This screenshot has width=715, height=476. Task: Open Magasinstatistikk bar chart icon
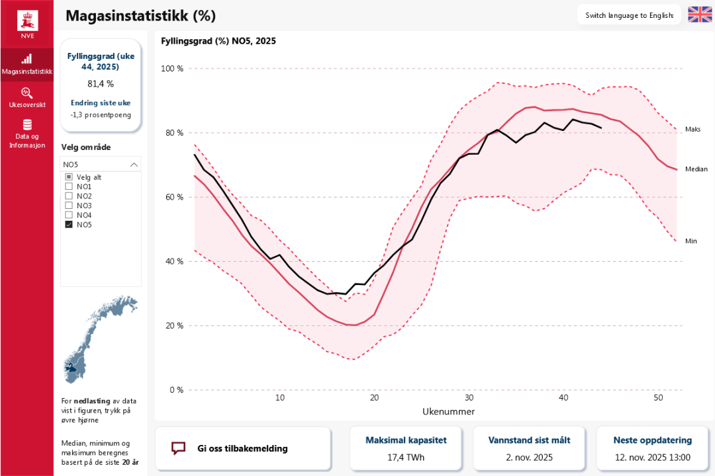27,59
